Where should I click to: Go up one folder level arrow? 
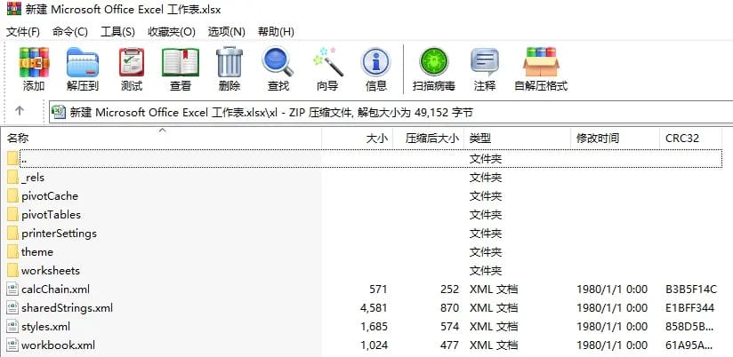click(x=20, y=112)
